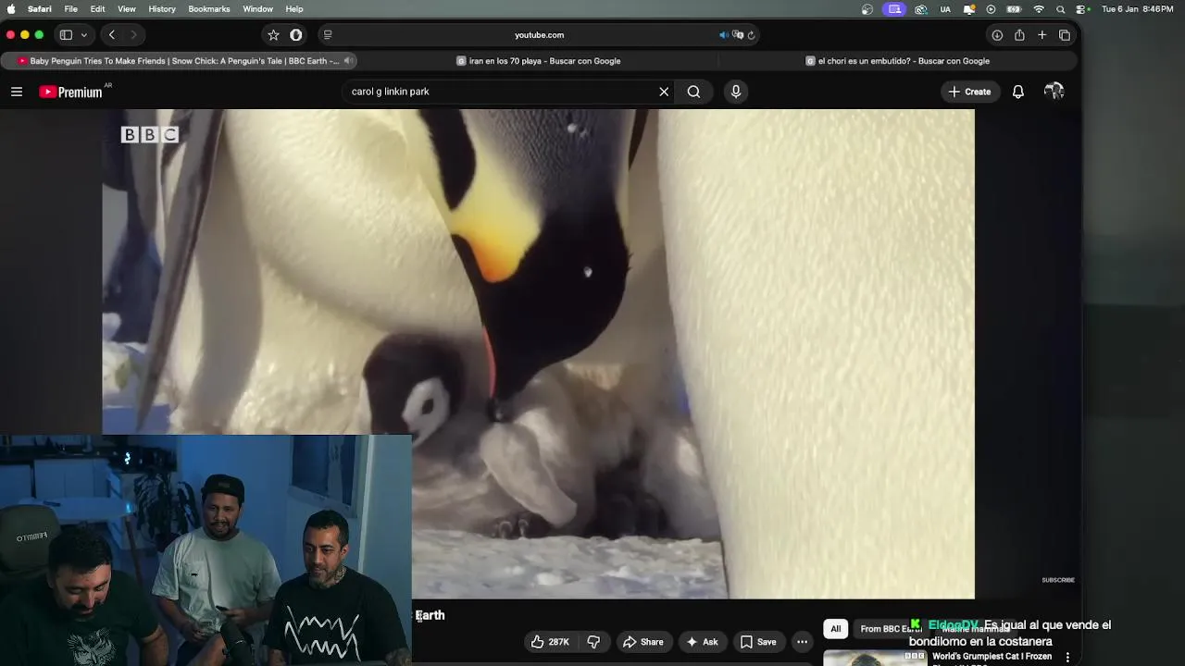Screen dimensions: 1185x666
Task: Show Safari downloads
Action: coord(997,35)
